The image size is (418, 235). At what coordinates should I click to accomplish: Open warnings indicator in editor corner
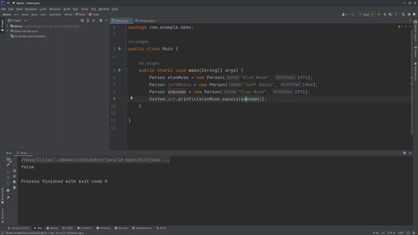[x=400, y=27]
